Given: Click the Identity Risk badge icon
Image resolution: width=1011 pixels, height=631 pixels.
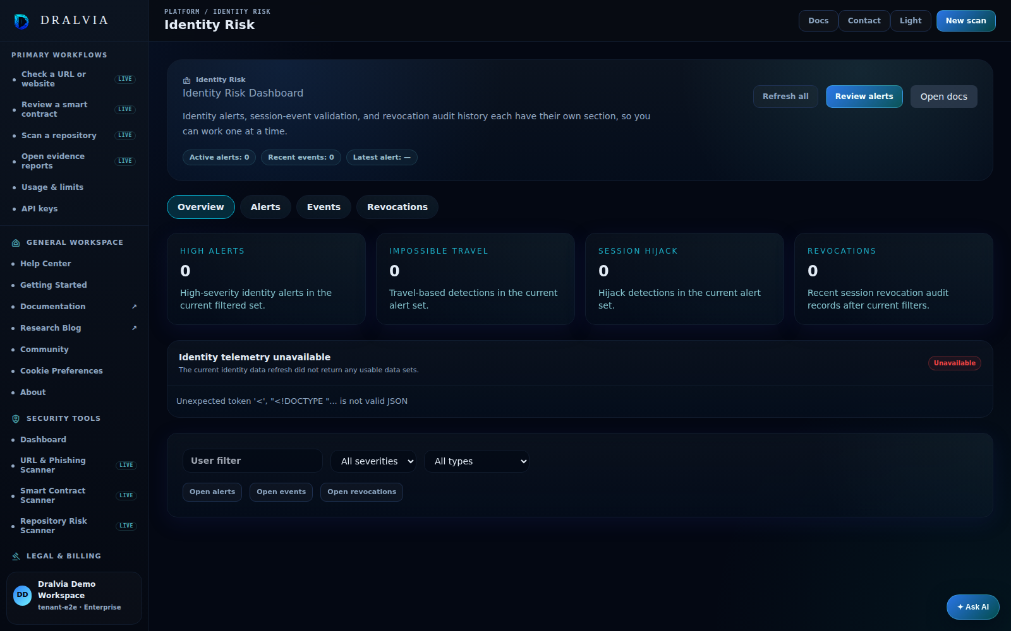Looking at the screenshot, I should click(186, 80).
